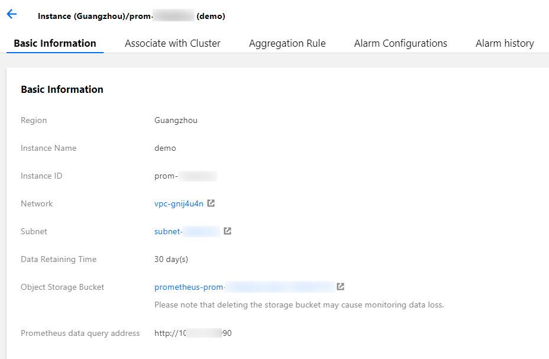
Task: Click the Basic Information section heading
Action: pyautogui.click(x=62, y=89)
